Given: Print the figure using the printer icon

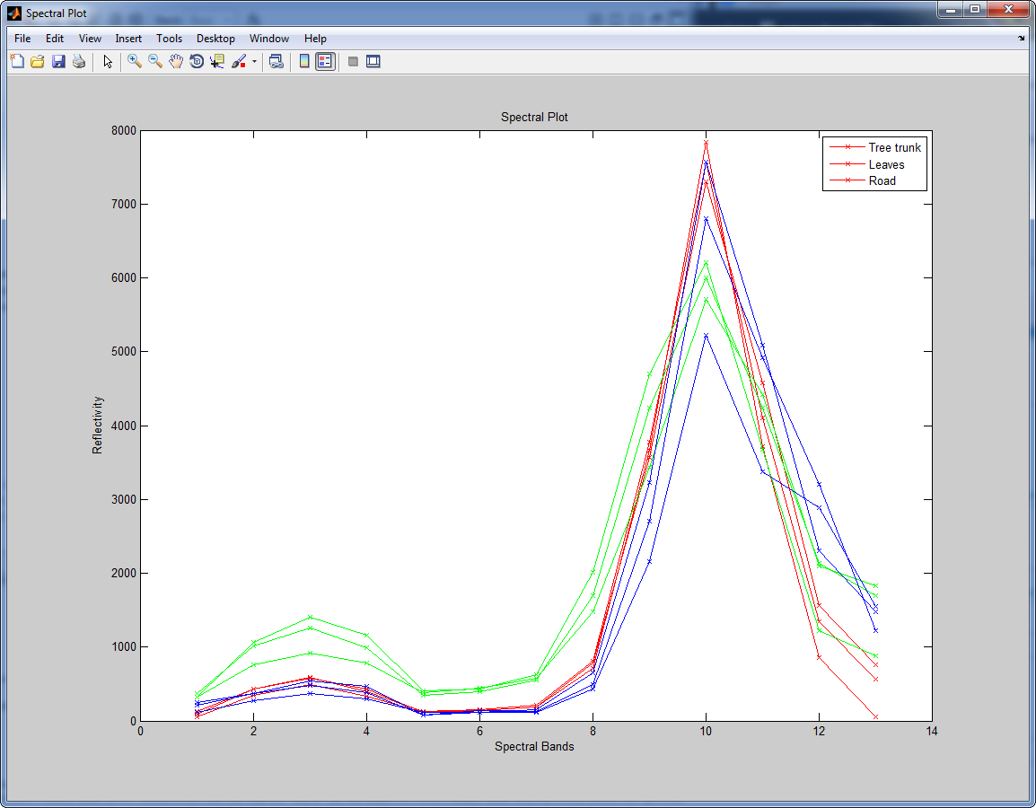Looking at the screenshot, I should click(x=79, y=62).
